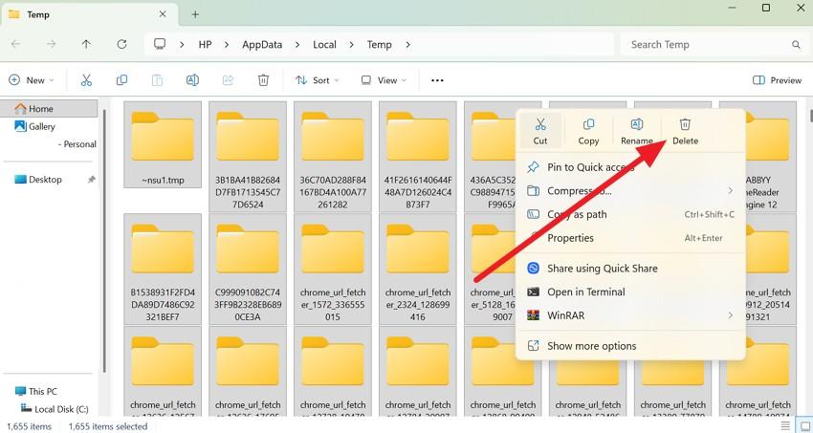Add a new tab with plus button

click(195, 14)
